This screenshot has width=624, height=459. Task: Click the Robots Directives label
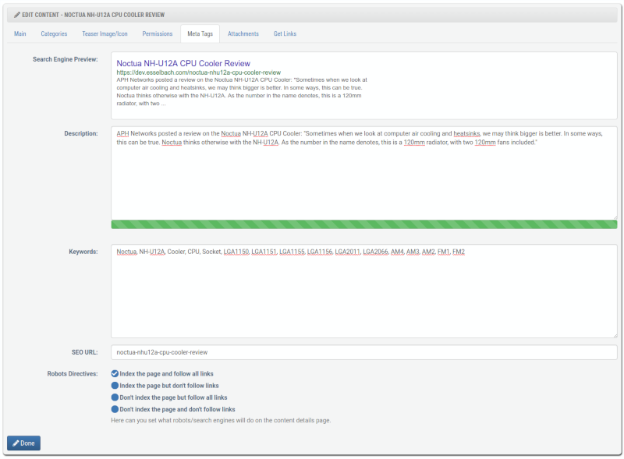click(x=73, y=373)
